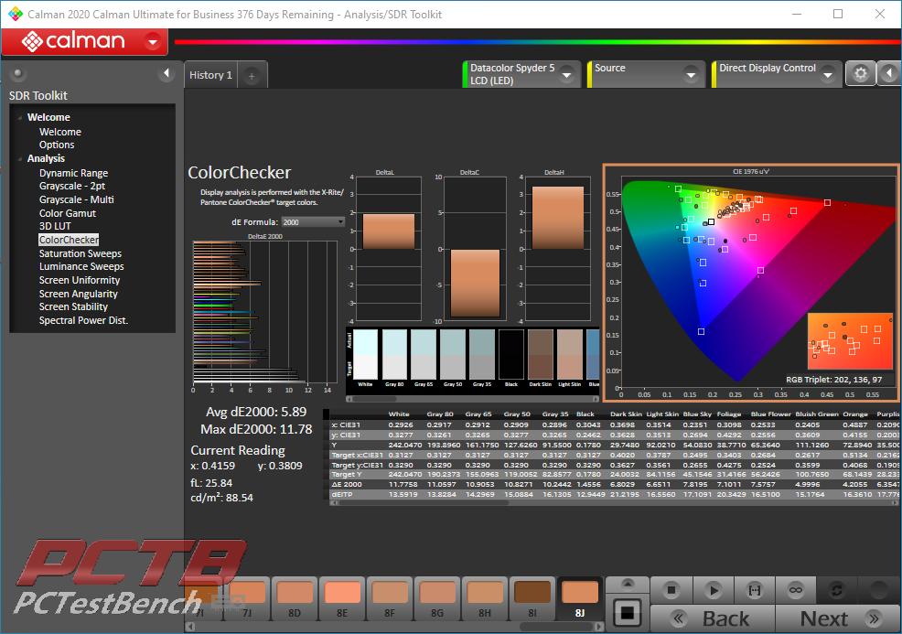Open settings with the gear icon
902x634 pixels.
click(x=860, y=73)
